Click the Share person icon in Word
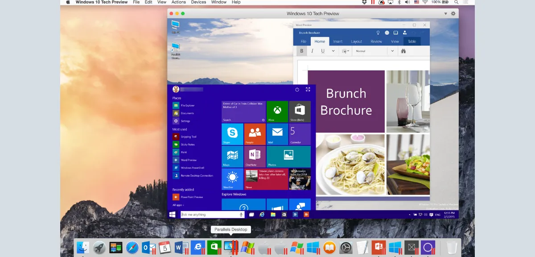The width and height of the screenshot is (535, 257). [405, 33]
